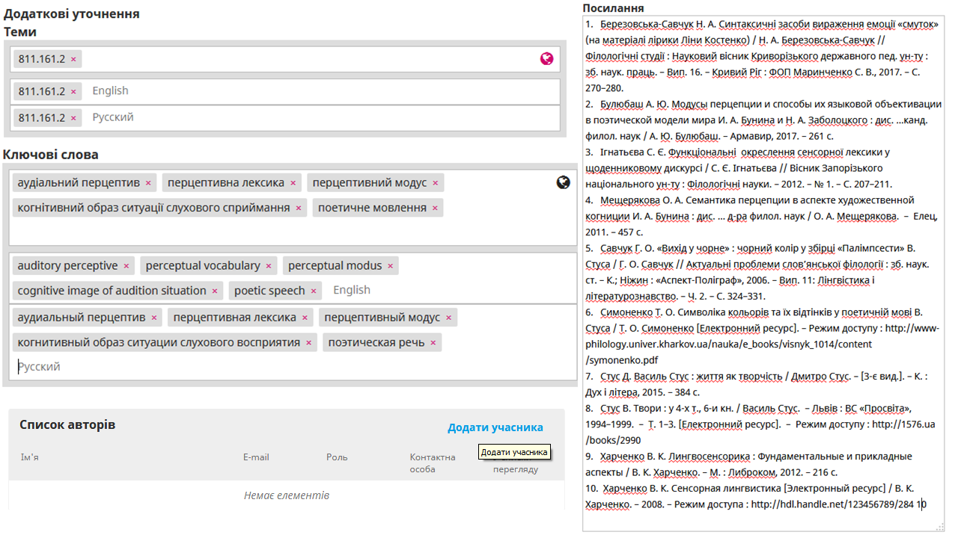Click the dark globe icon in keywords field
958x538 pixels.
564,182
